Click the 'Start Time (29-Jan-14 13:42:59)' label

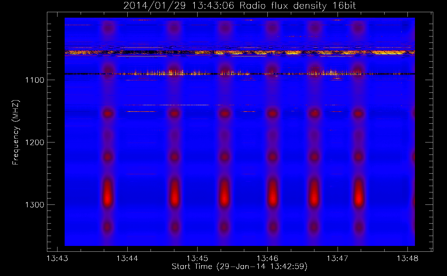pyautogui.click(x=240, y=267)
